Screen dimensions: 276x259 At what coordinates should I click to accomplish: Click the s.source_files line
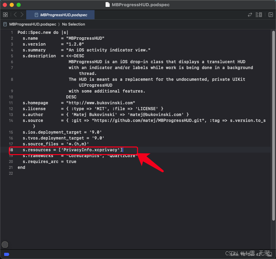click(x=56, y=144)
